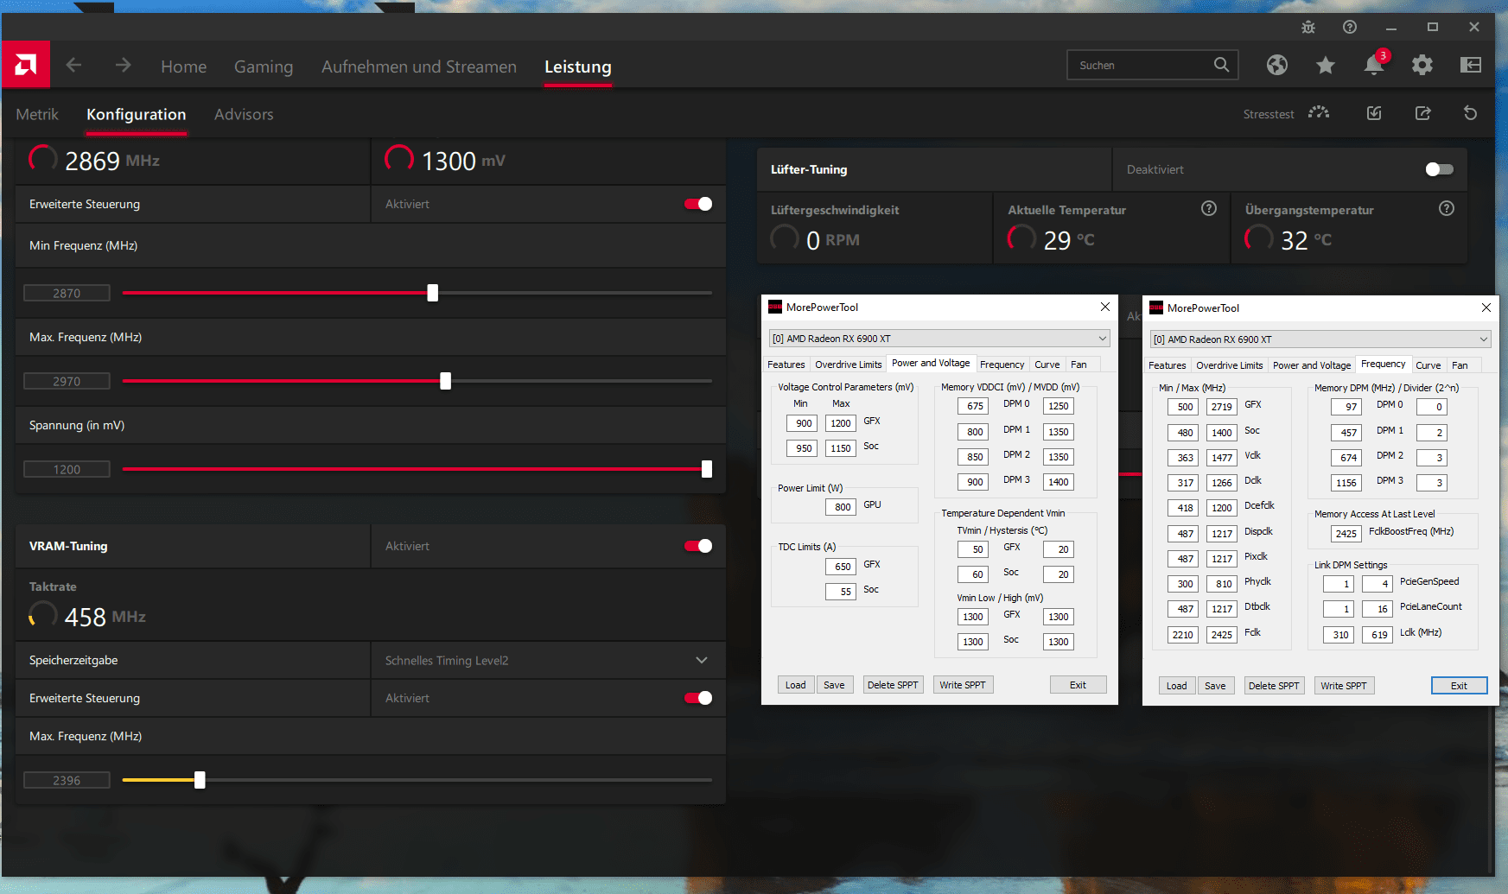The width and height of the screenshot is (1508, 894).
Task: Select Power and Voltage tab in right MorePowerTool
Action: (x=1312, y=365)
